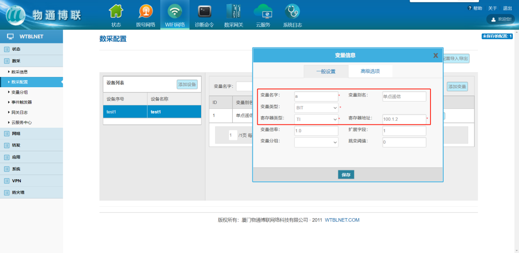This screenshot has width=519, height=253.
Task: Click the 保存 button
Action: click(346, 175)
